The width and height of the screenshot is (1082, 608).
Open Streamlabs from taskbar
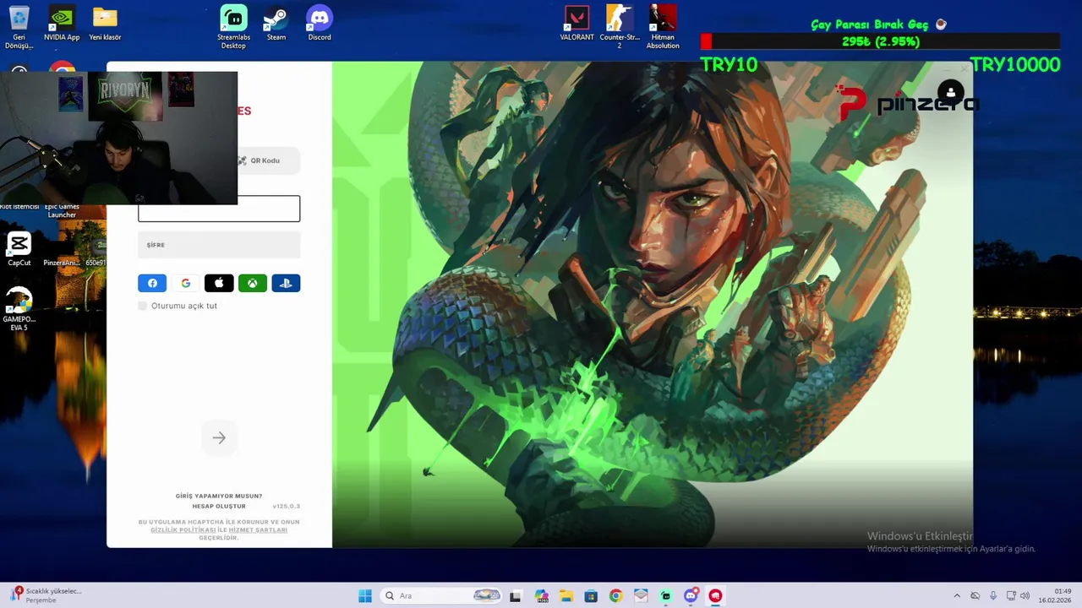point(666,596)
